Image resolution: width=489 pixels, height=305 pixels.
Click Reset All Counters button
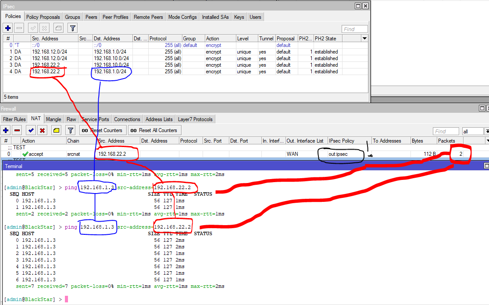(x=155, y=130)
